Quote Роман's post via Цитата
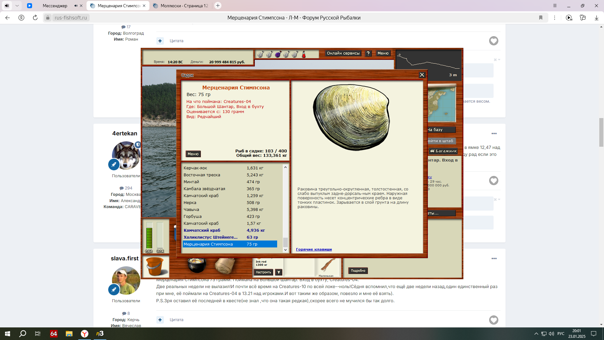 176,41
